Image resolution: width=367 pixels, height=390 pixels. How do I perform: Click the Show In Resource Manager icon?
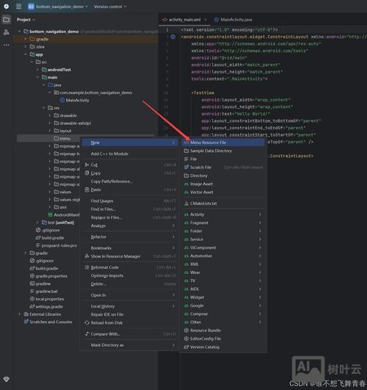pyautogui.click(x=87, y=256)
